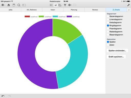Click the Spalten einblenden button
131x98 pixels.
tap(117, 51)
